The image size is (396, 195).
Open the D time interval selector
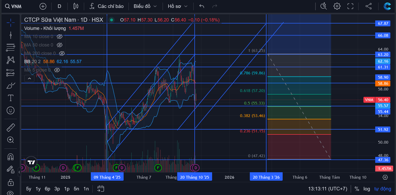59,6
